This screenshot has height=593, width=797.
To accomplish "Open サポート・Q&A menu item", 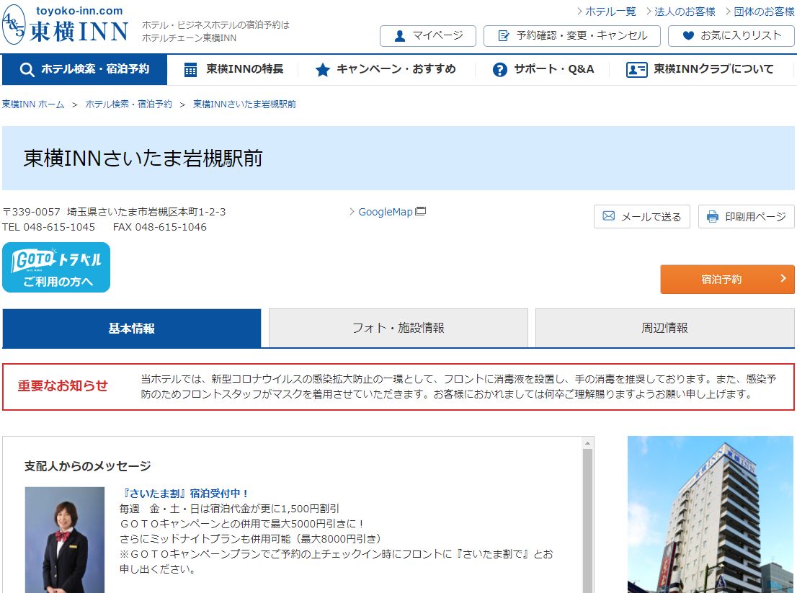I will [543, 70].
